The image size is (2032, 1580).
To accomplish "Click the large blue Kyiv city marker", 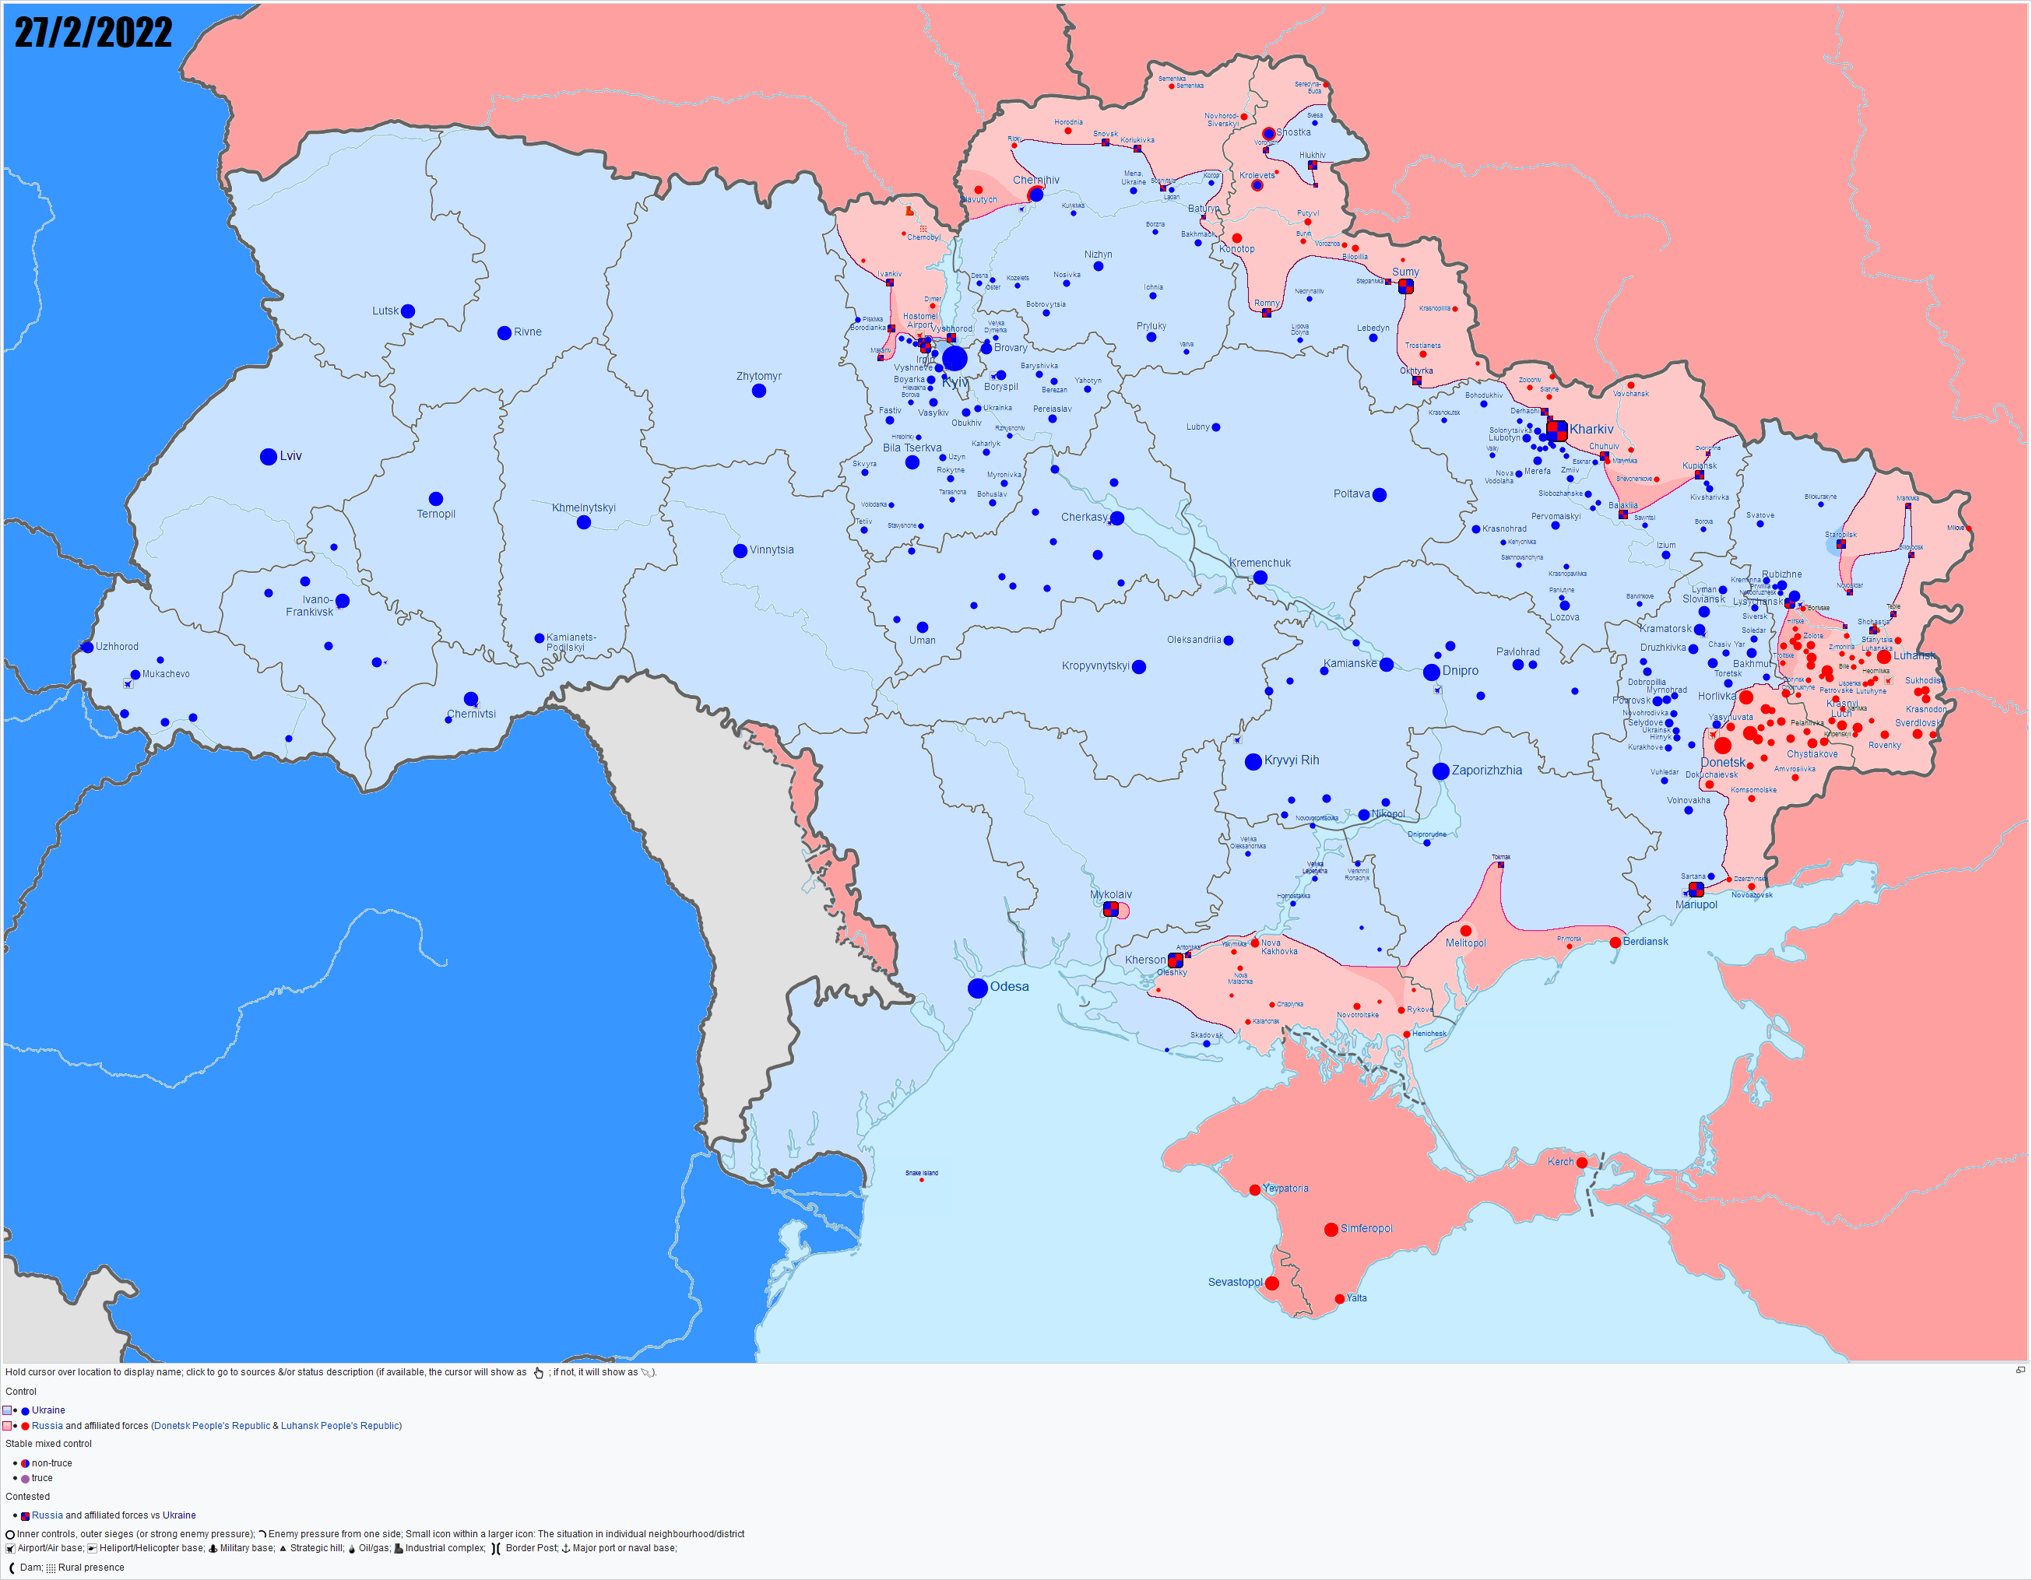I will pyautogui.click(x=954, y=359).
